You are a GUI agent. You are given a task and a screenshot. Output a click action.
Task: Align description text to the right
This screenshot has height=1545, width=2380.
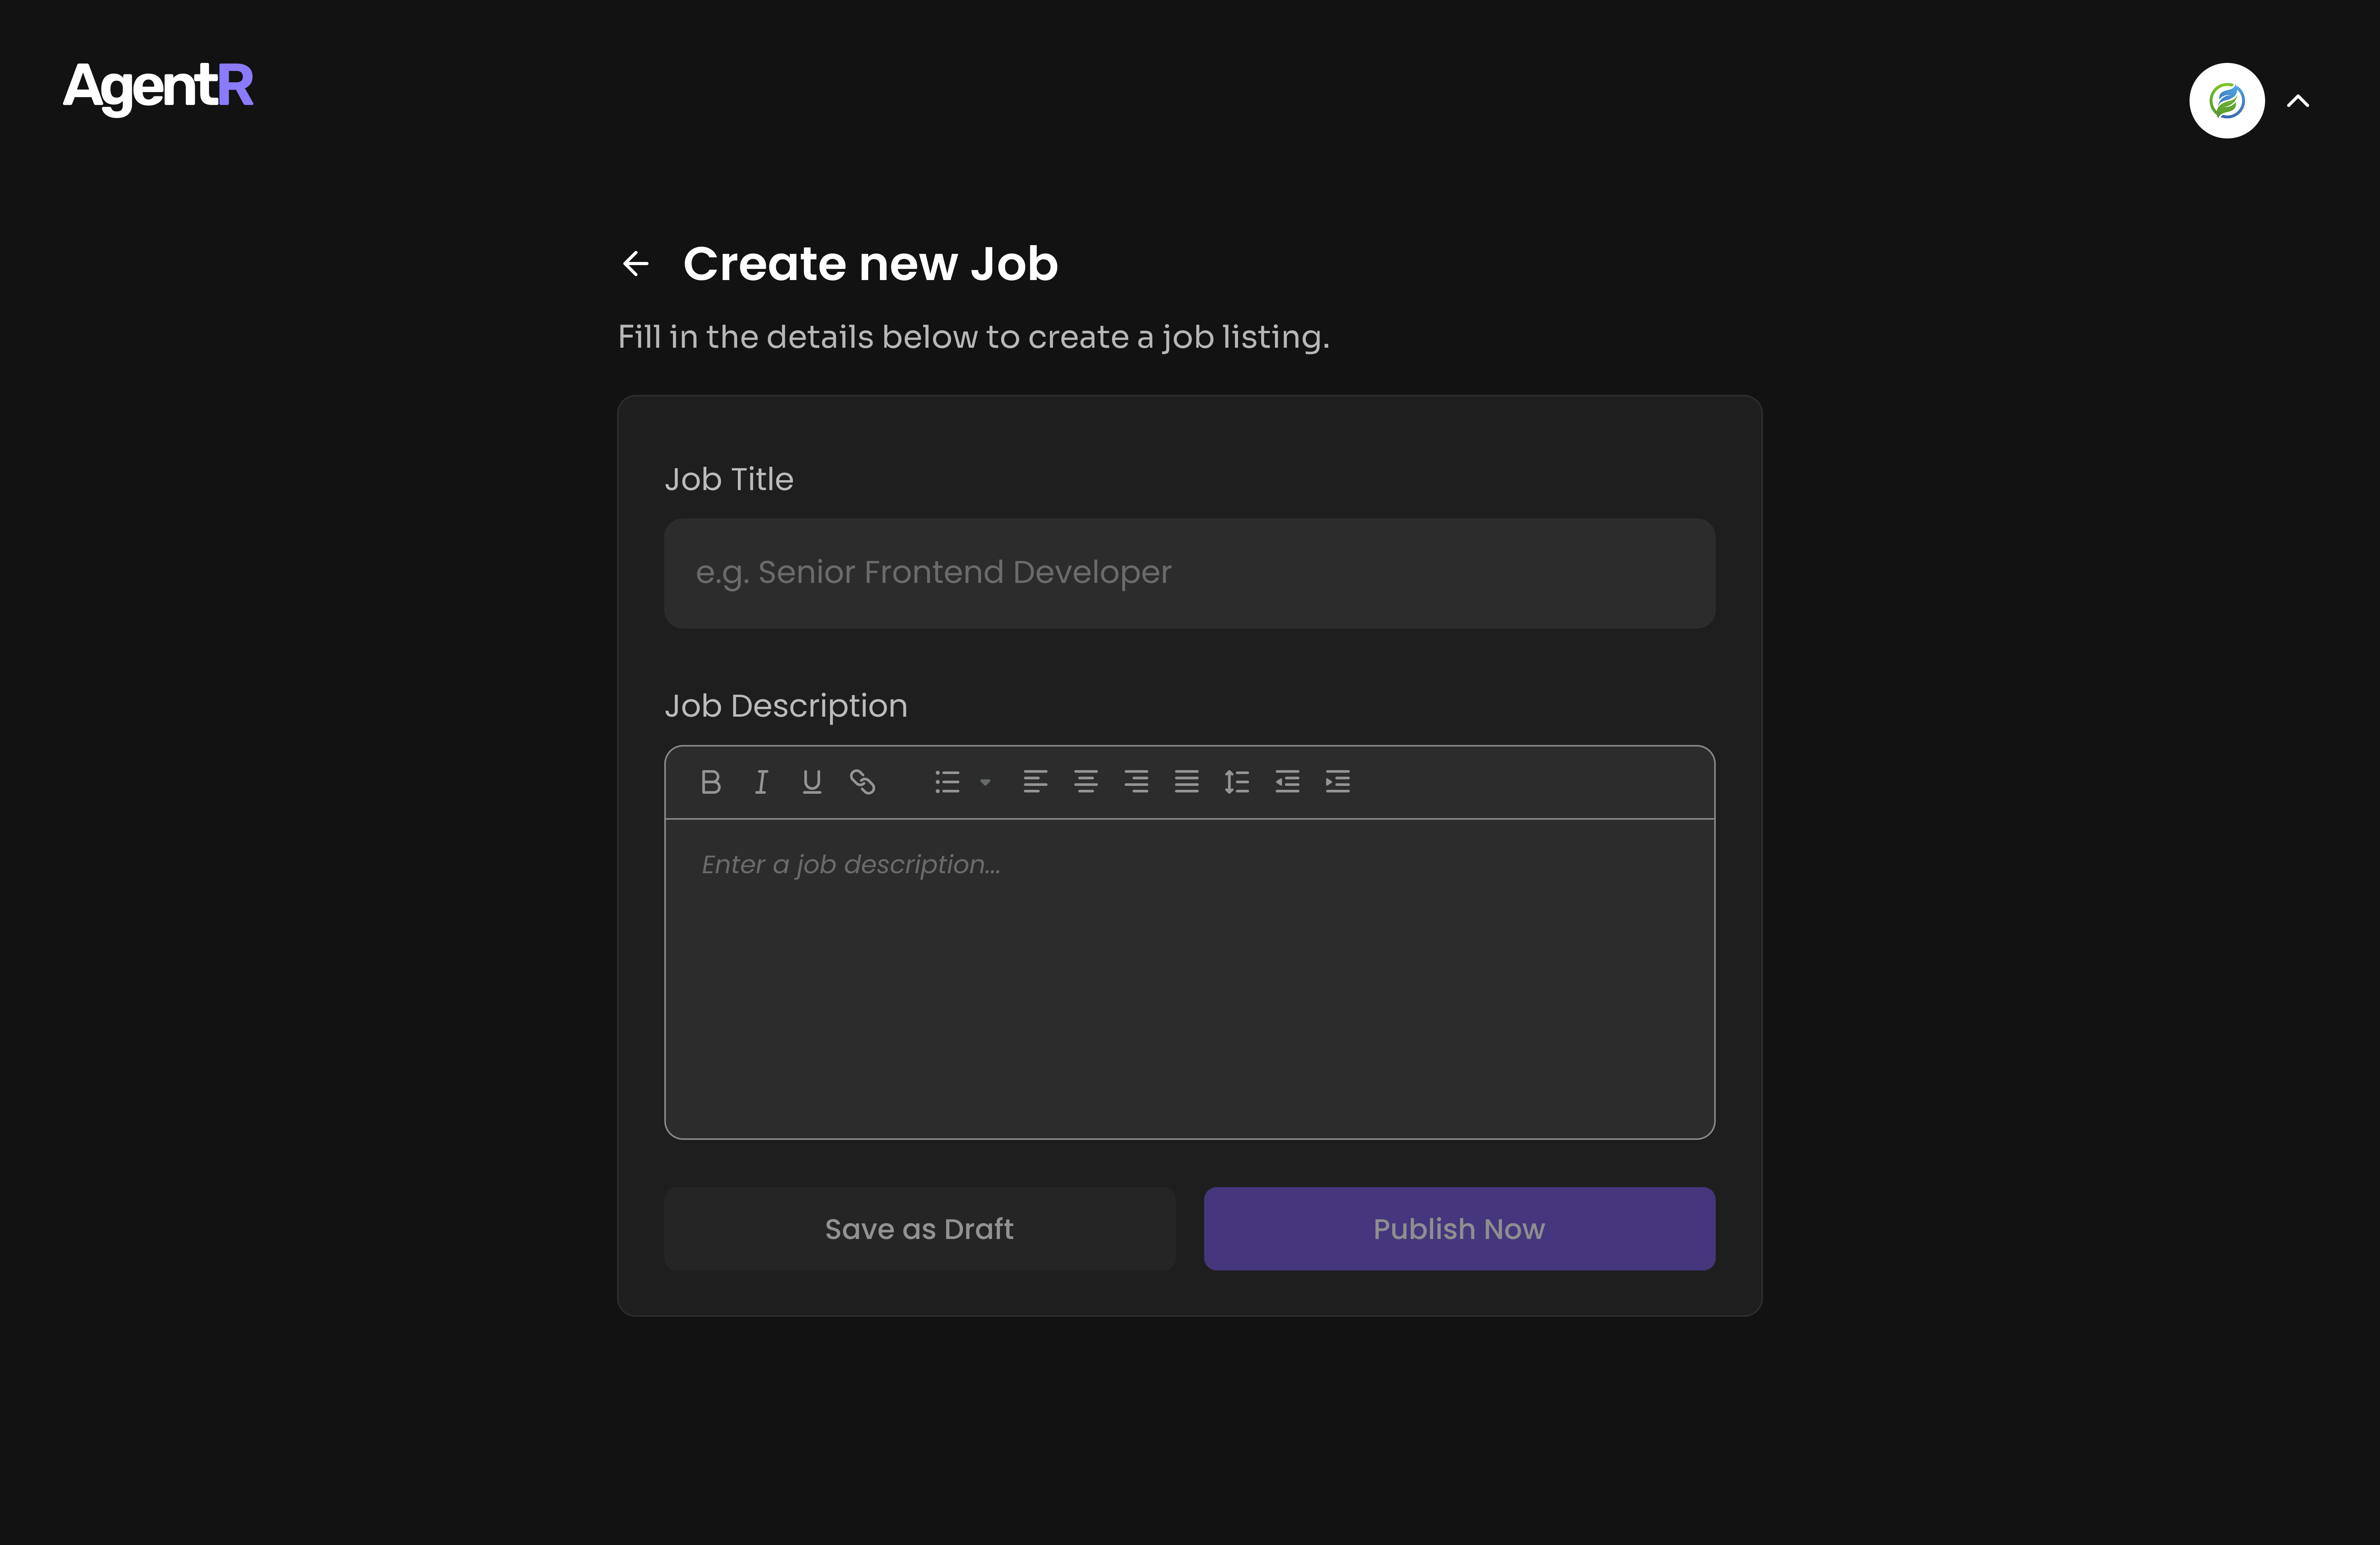[1136, 782]
